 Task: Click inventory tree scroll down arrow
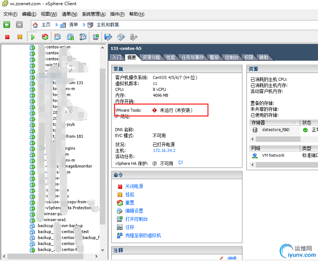(103, 250)
